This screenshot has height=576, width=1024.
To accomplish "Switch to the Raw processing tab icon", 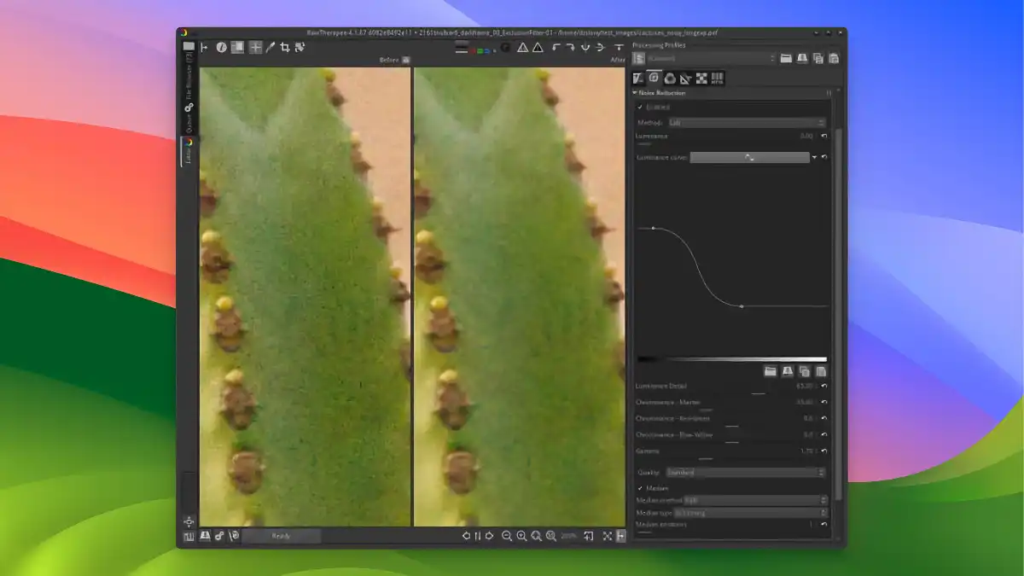I will pyautogui.click(x=701, y=79).
